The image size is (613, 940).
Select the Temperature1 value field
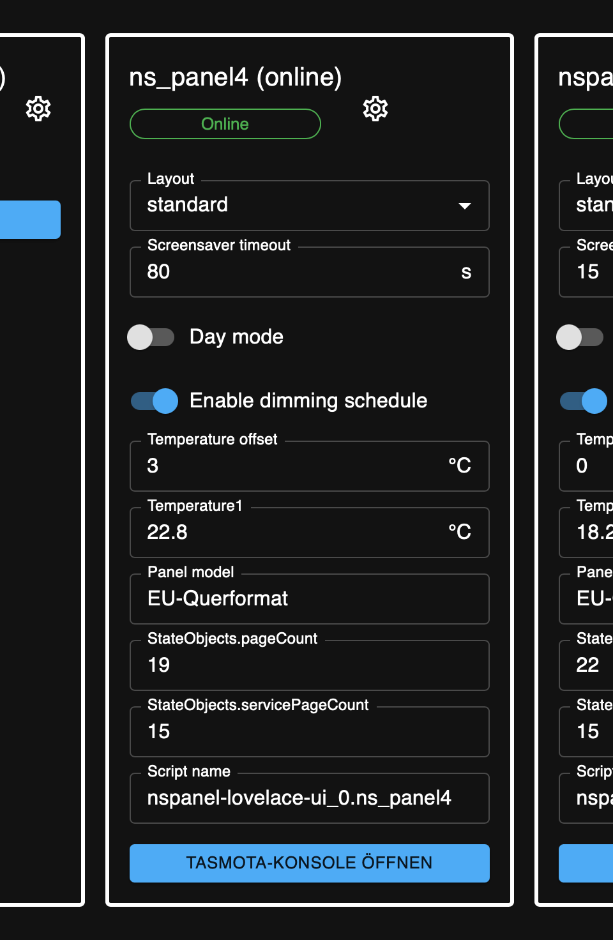(x=294, y=533)
